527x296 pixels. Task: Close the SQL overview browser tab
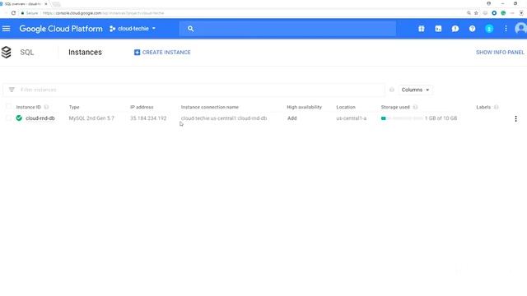[46, 3]
